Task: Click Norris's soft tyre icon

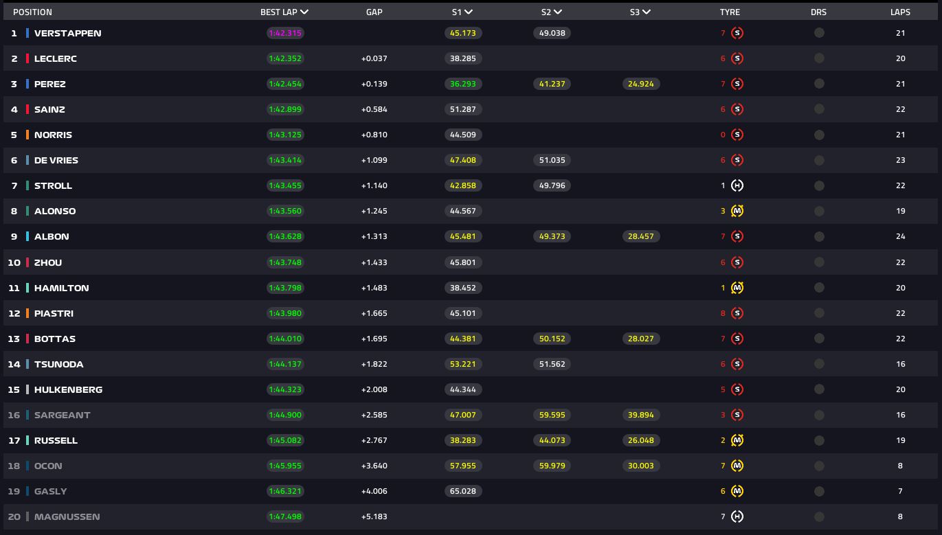Action: [737, 135]
